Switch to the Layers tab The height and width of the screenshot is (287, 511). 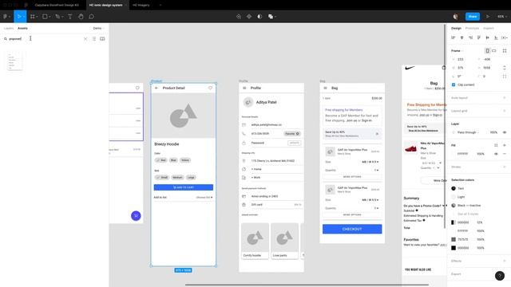pos(9,29)
